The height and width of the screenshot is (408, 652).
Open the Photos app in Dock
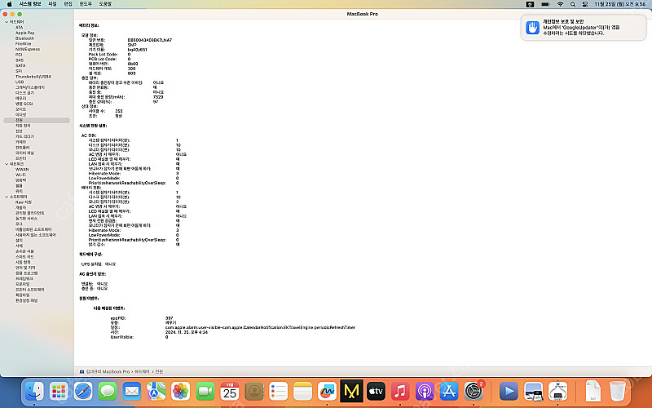point(181,392)
